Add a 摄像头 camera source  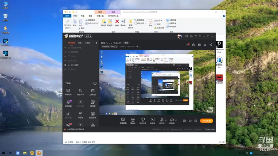(x=133, y=121)
